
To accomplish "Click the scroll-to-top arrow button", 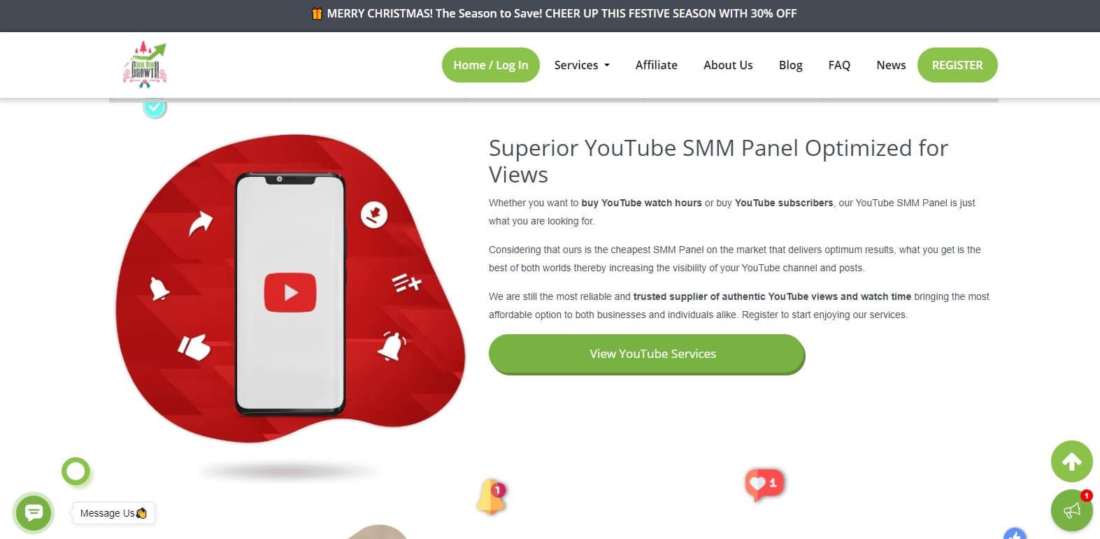I will 1071,461.
